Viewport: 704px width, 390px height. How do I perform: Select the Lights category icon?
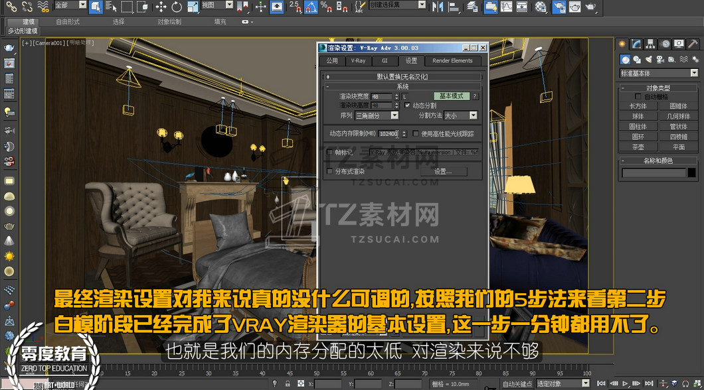tap(648, 60)
